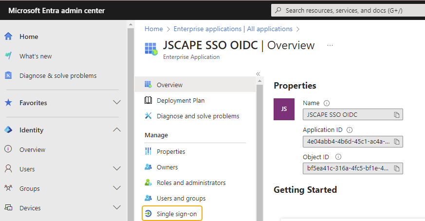Click the purple JS application logo tile
425x221 pixels.
click(x=284, y=109)
